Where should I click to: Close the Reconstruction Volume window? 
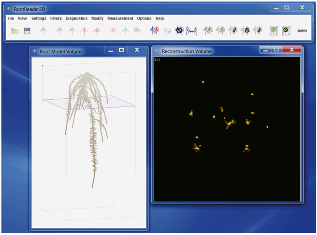pyautogui.click(x=291, y=49)
